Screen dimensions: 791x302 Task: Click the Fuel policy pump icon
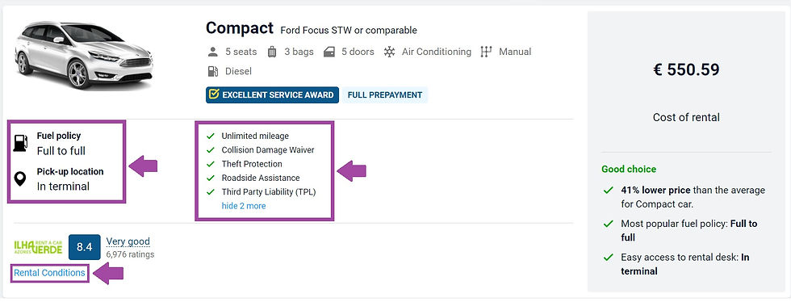tap(20, 143)
